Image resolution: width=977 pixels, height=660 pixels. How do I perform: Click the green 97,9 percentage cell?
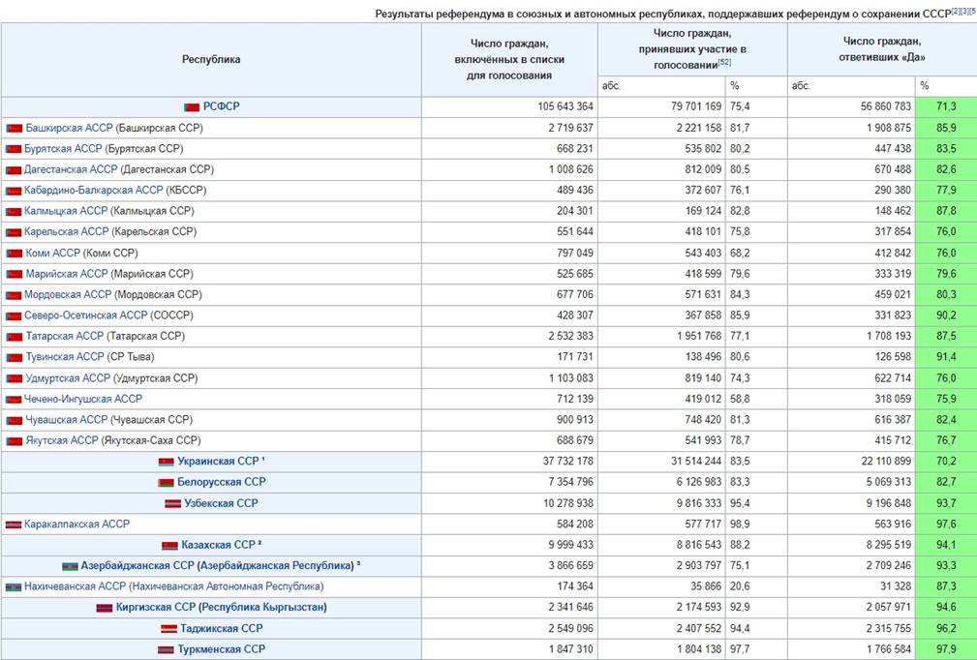pyautogui.click(x=945, y=649)
